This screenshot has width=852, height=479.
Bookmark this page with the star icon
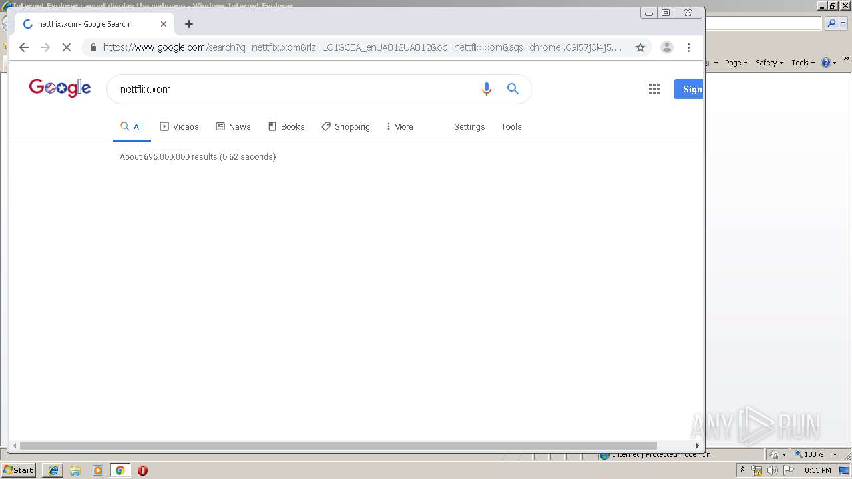(x=640, y=47)
